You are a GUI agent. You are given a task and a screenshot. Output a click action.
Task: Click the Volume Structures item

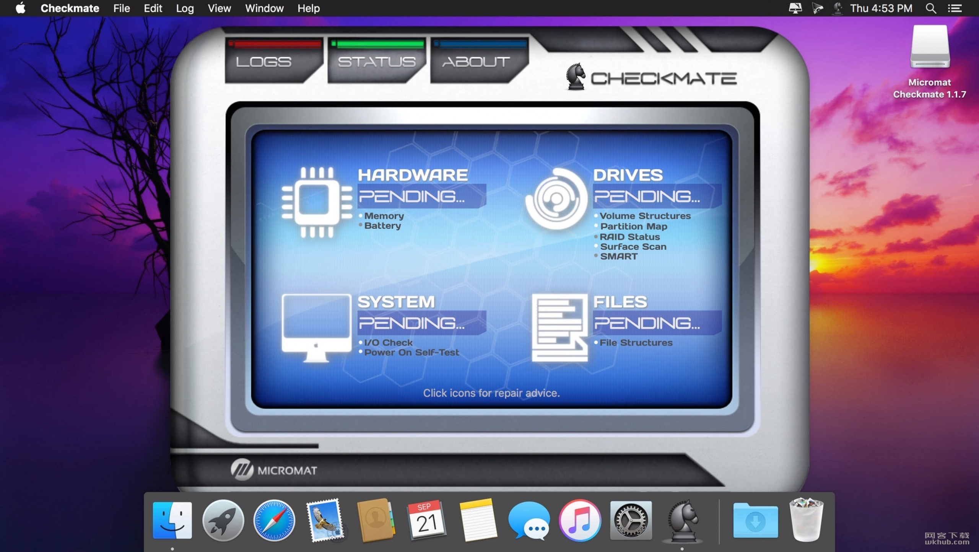(x=645, y=216)
